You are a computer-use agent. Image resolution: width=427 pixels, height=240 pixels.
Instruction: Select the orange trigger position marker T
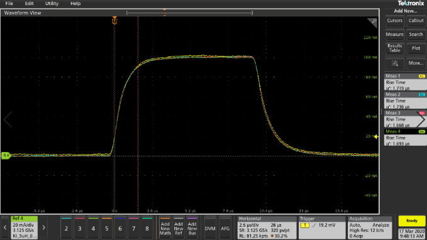[x=114, y=20]
